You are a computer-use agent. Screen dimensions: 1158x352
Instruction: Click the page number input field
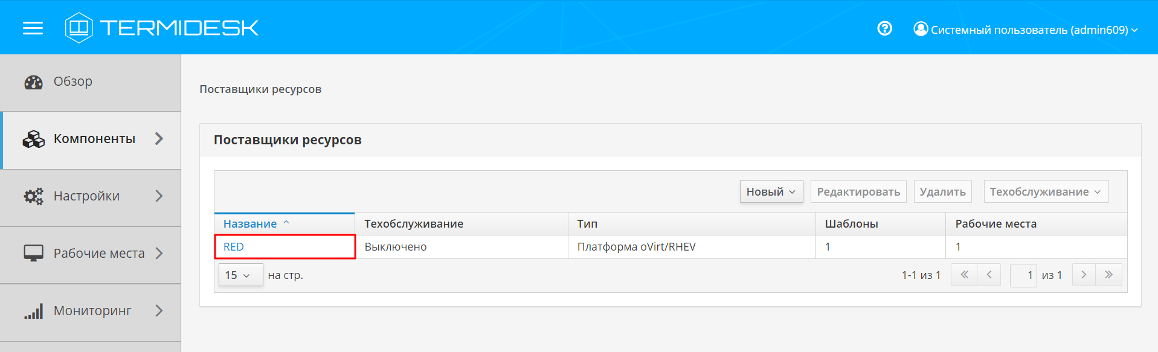pos(1023,275)
